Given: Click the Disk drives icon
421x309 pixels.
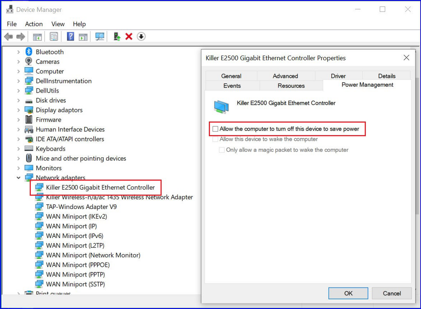Looking at the screenshot, I should (x=29, y=101).
